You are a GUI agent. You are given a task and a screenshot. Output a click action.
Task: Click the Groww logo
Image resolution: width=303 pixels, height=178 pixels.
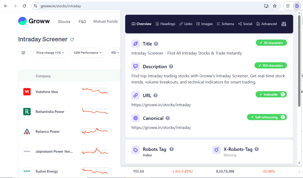coord(34,21)
